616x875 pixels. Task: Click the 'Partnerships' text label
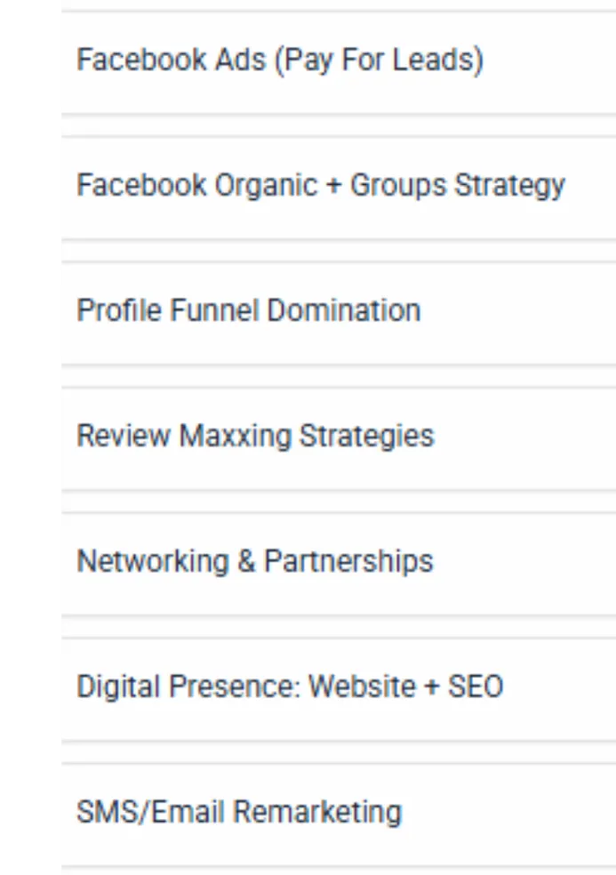point(348,562)
